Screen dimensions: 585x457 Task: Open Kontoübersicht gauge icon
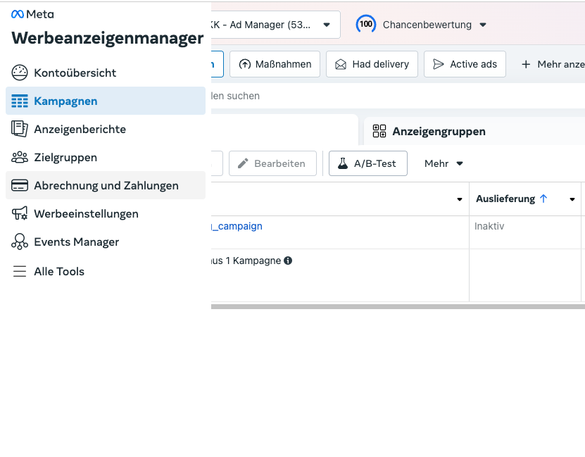[20, 73]
